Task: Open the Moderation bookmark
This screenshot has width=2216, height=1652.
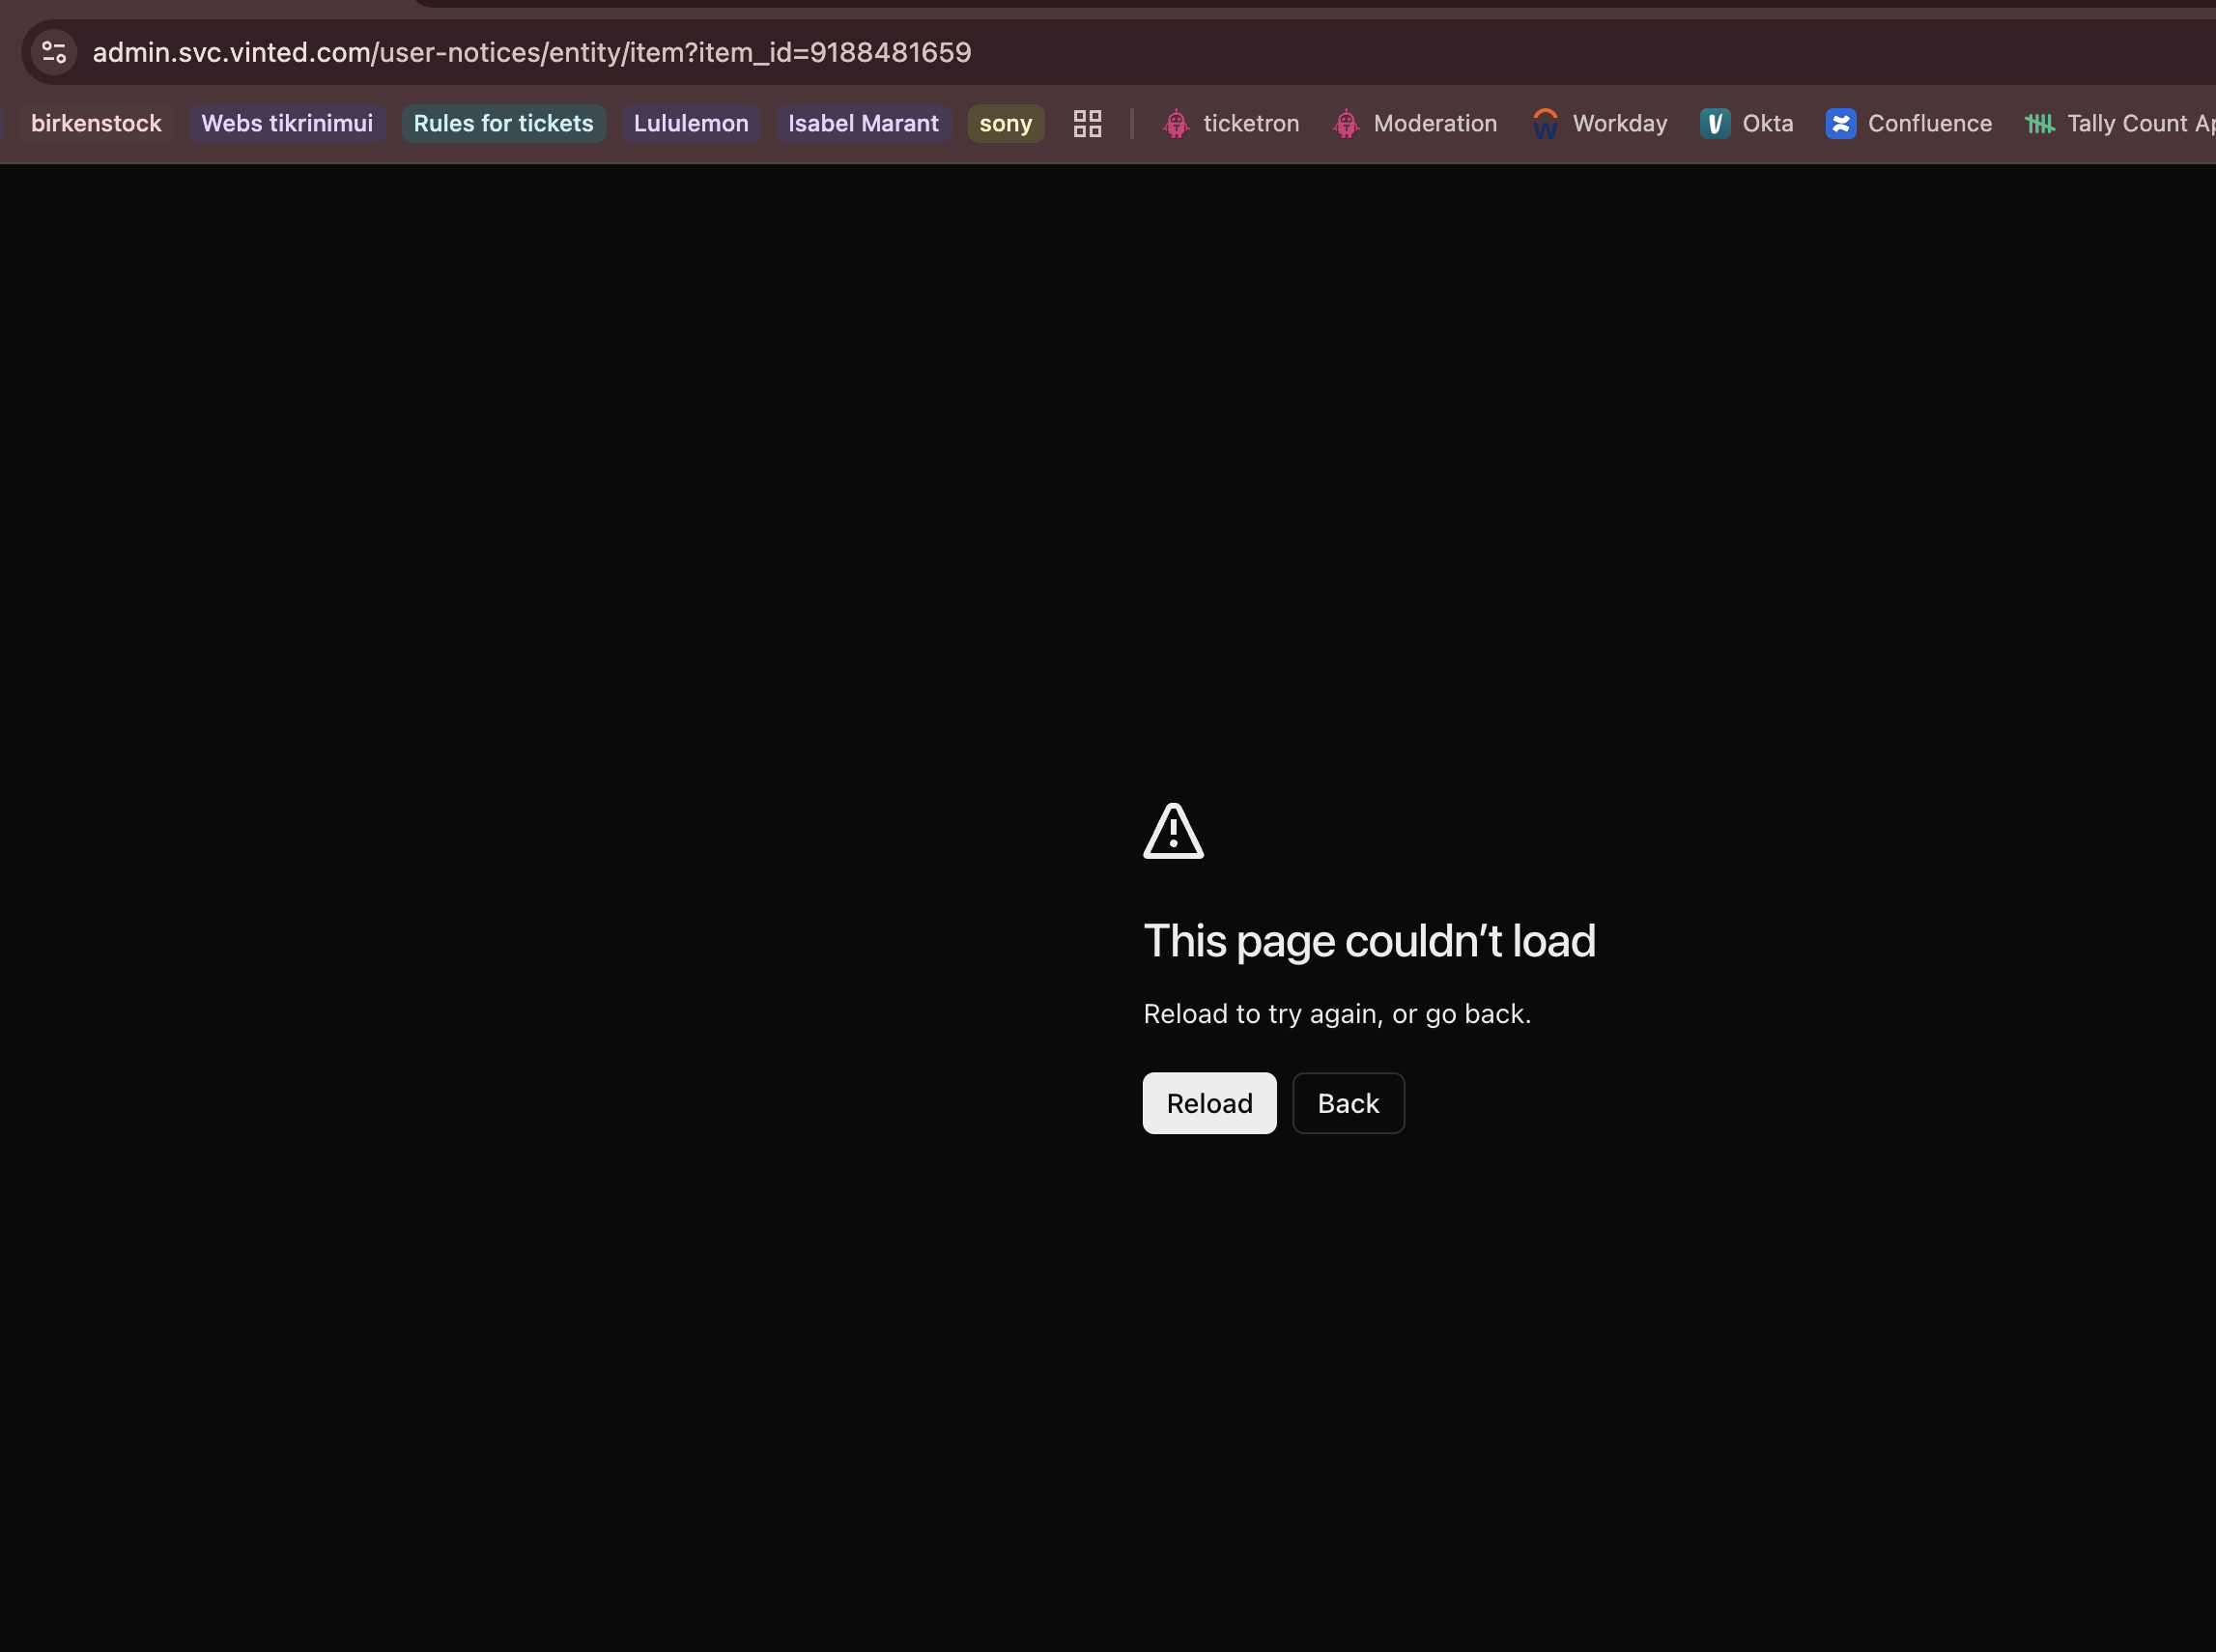Action: coord(1415,123)
